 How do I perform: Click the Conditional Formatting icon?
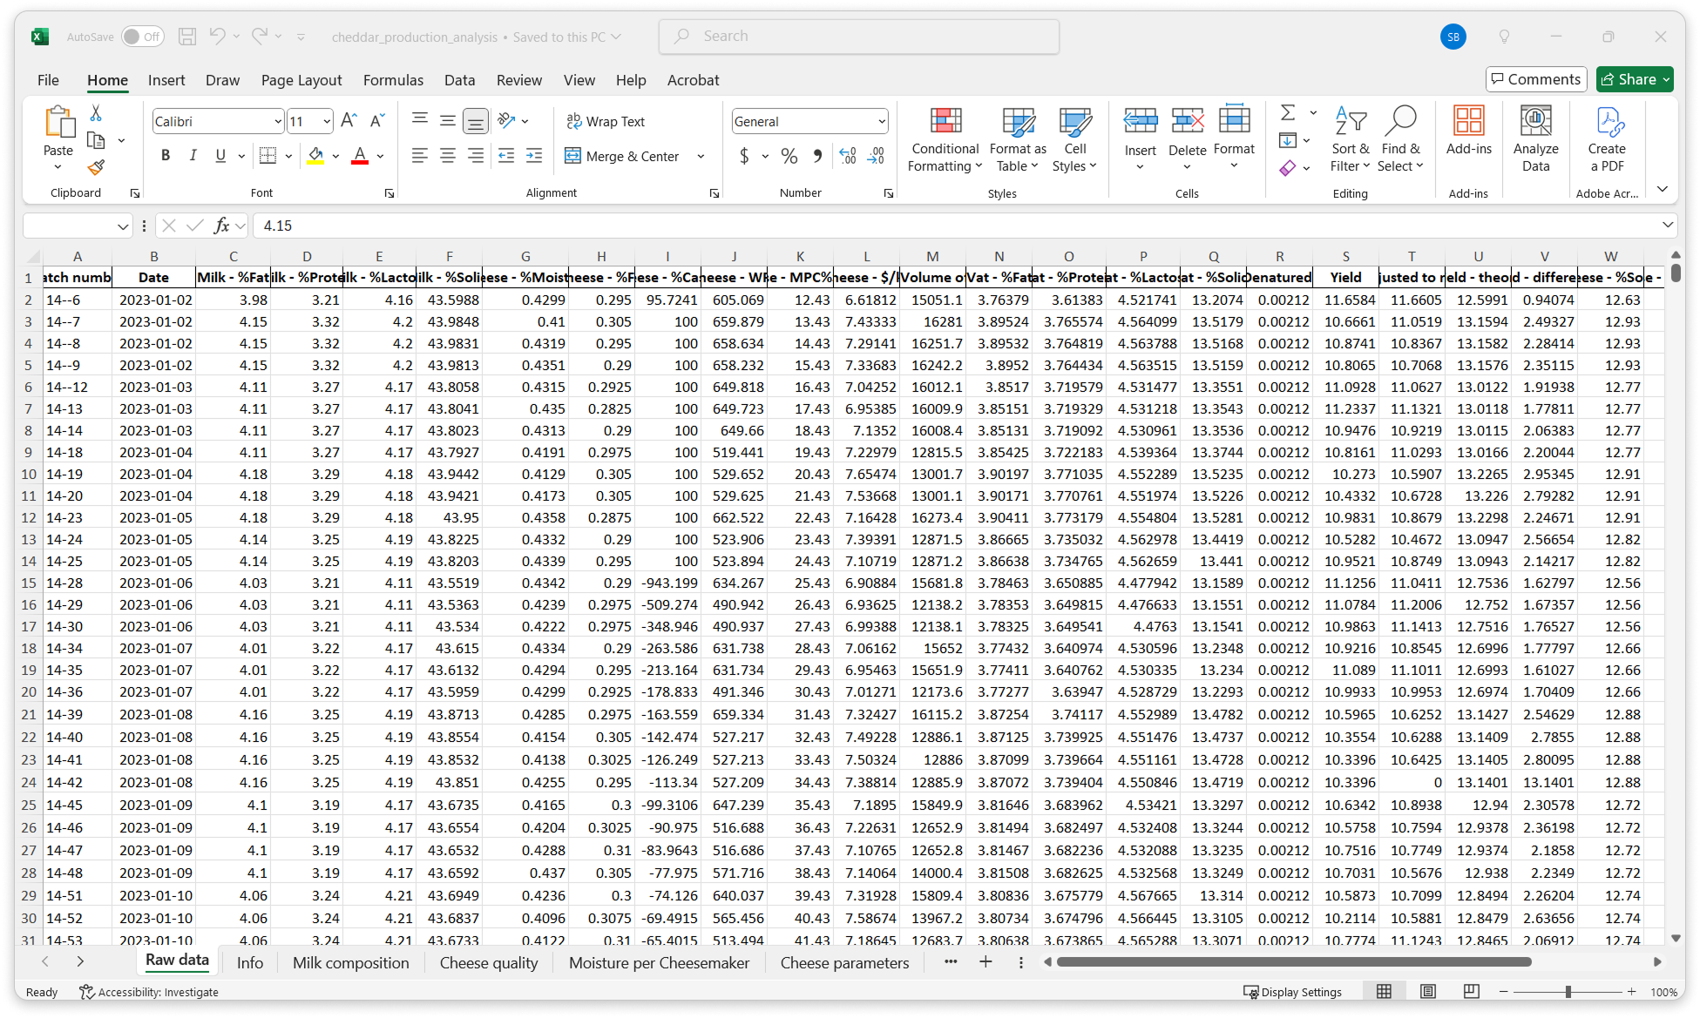click(x=945, y=122)
